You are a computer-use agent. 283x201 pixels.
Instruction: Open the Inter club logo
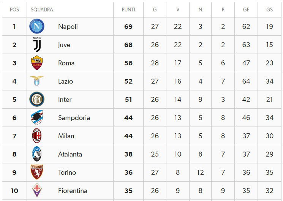(37, 99)
